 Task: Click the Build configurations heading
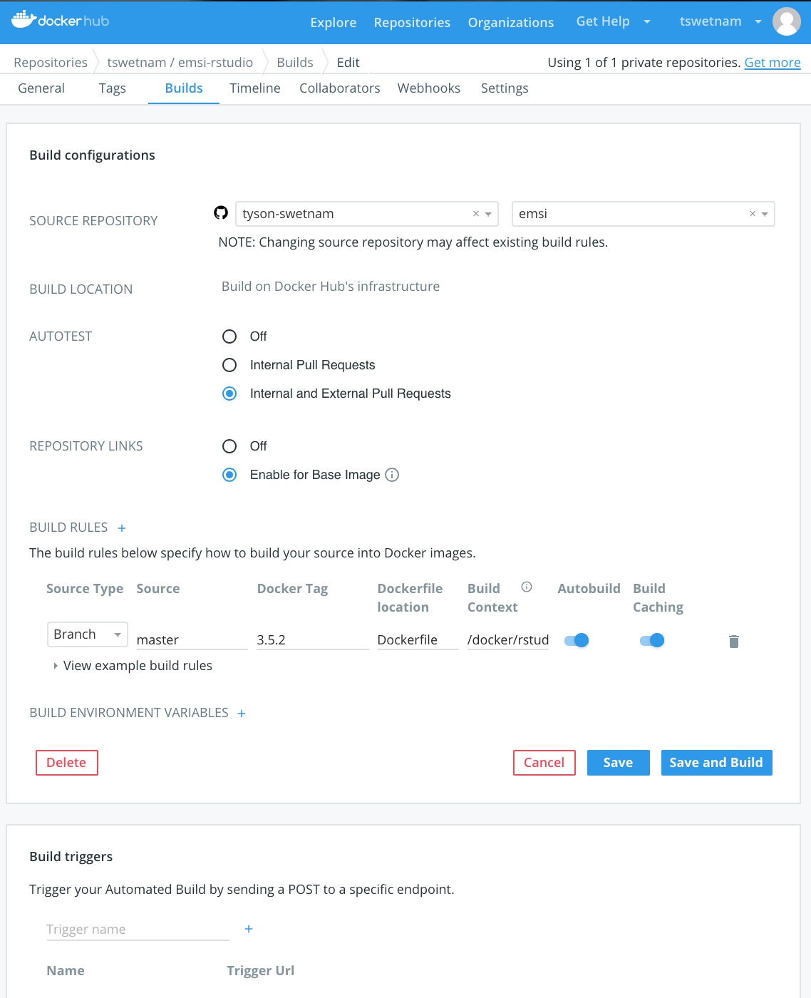pyautogui.click(x=92, y=155)
